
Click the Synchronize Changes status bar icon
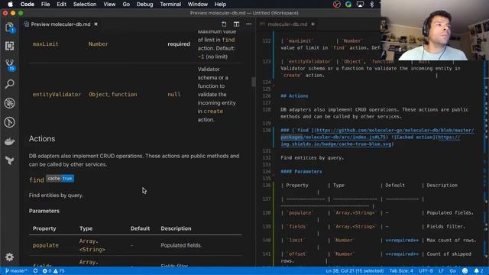click(x=36, y=270)
